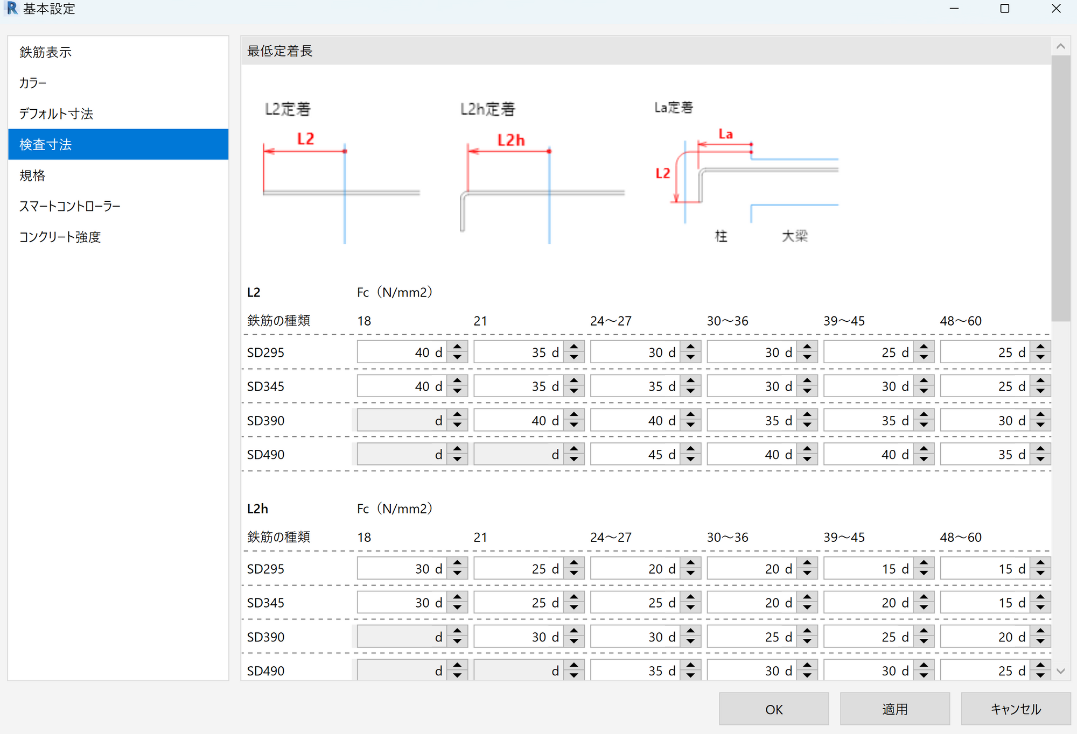Screen dimensions: 1077x734
Task: Decrease L2 SD295 value for Fc 48～60
Action: (1040, 357)
